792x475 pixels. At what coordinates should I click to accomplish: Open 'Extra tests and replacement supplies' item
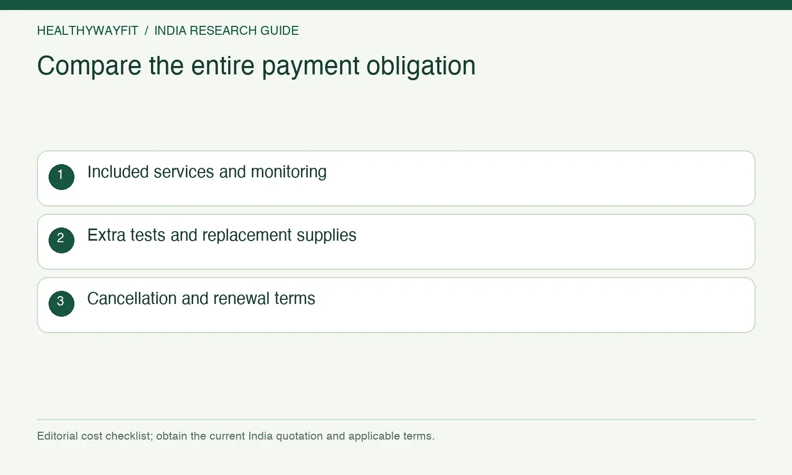[396, 242]
